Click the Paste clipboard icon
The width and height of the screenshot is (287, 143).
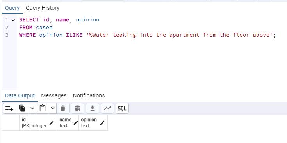pos(43,108)
